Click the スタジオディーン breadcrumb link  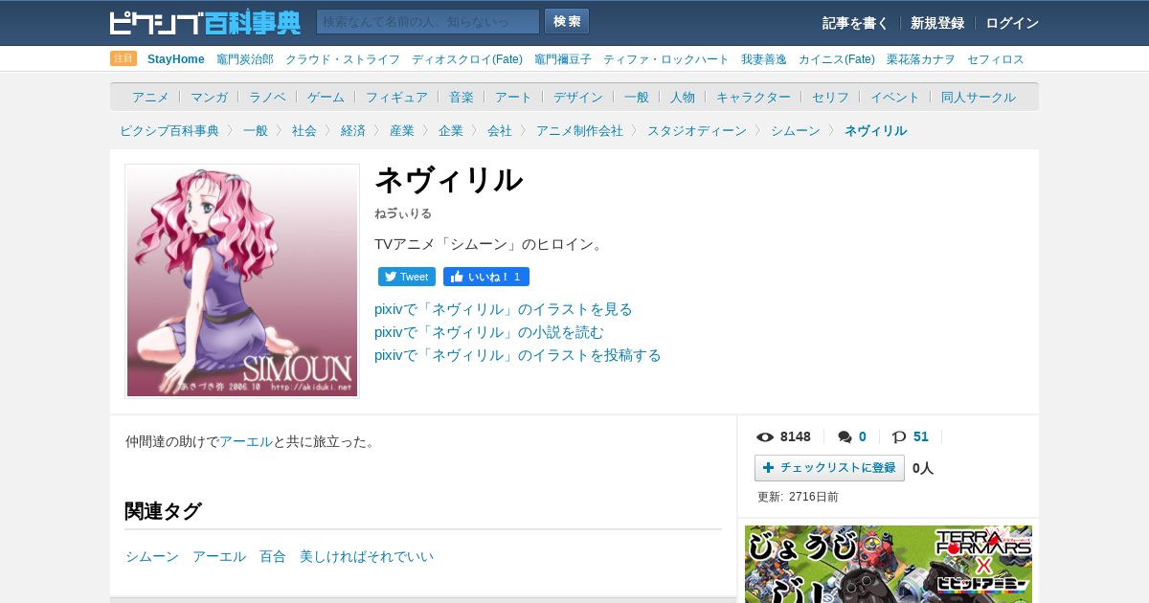[697, 130]
